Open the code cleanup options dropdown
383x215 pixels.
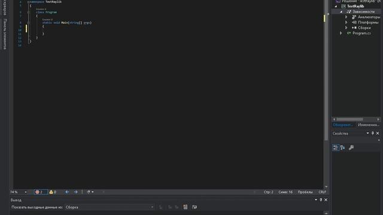click(90, 192)
